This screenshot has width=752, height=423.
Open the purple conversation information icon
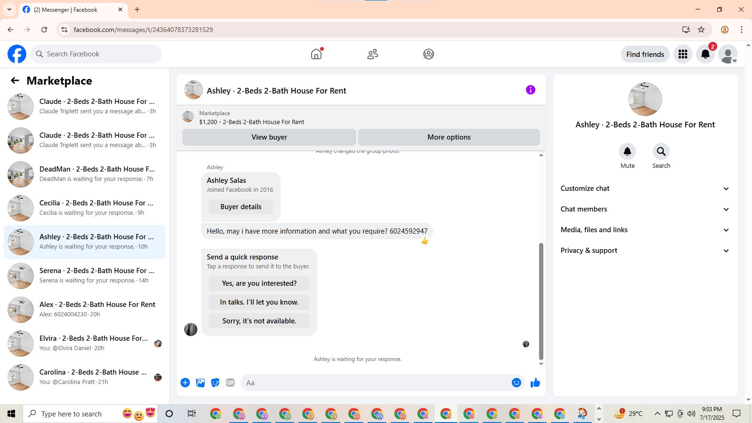(x=531, y=90)
